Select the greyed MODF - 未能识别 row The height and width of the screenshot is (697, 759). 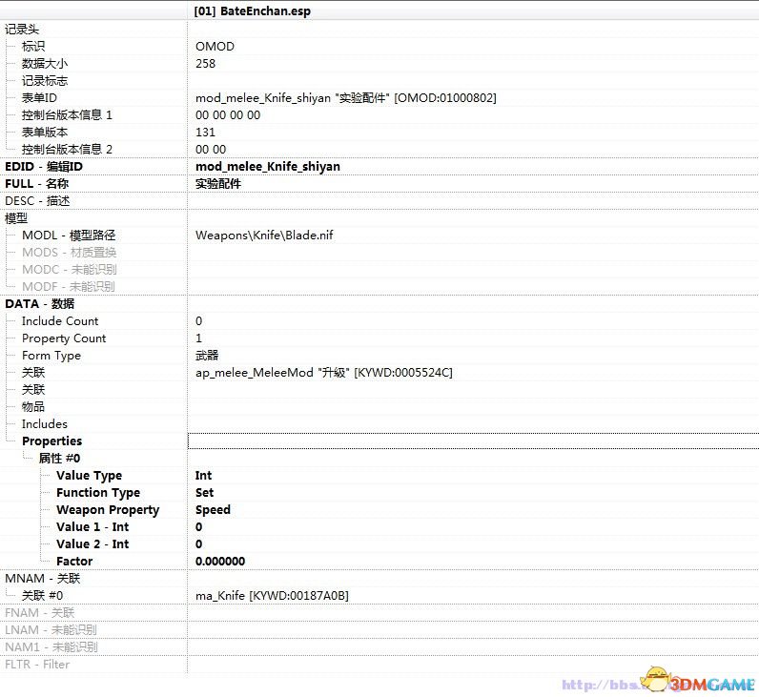pos(69,287)
